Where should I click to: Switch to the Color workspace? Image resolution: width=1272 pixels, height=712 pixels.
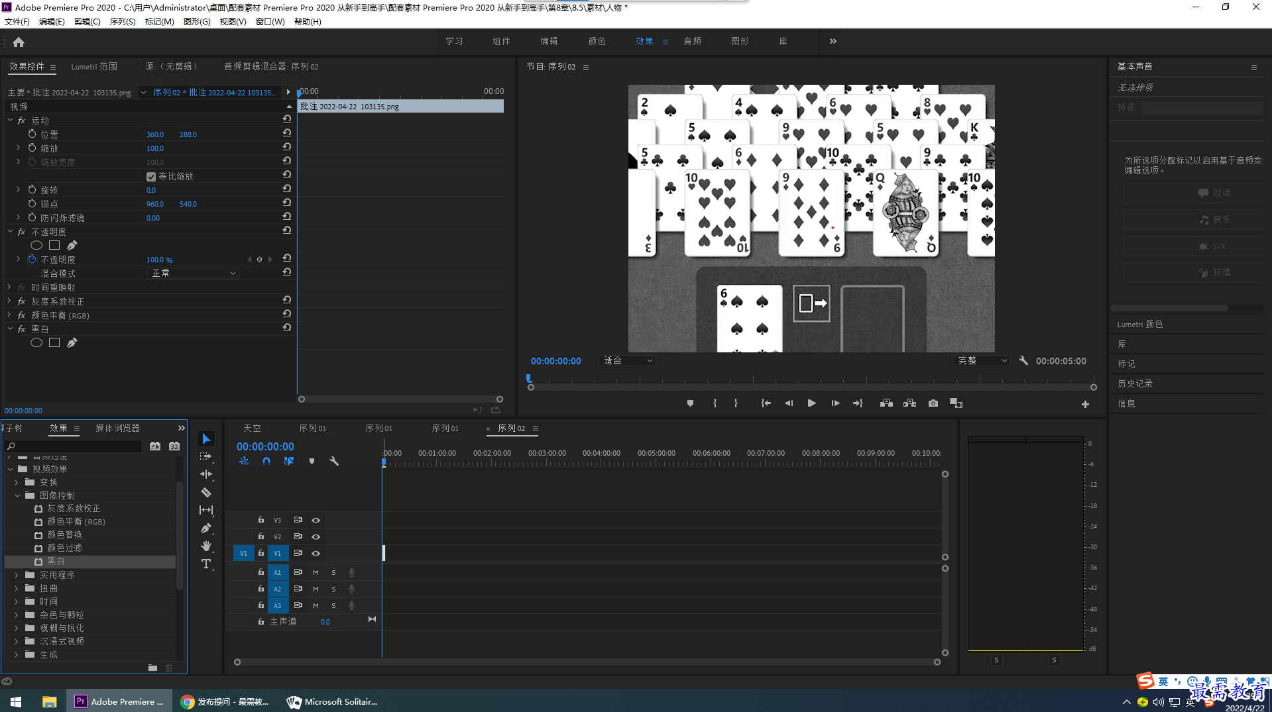click(597, 41)
